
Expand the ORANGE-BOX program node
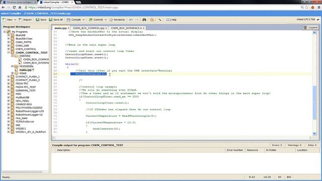coord(9,104)
